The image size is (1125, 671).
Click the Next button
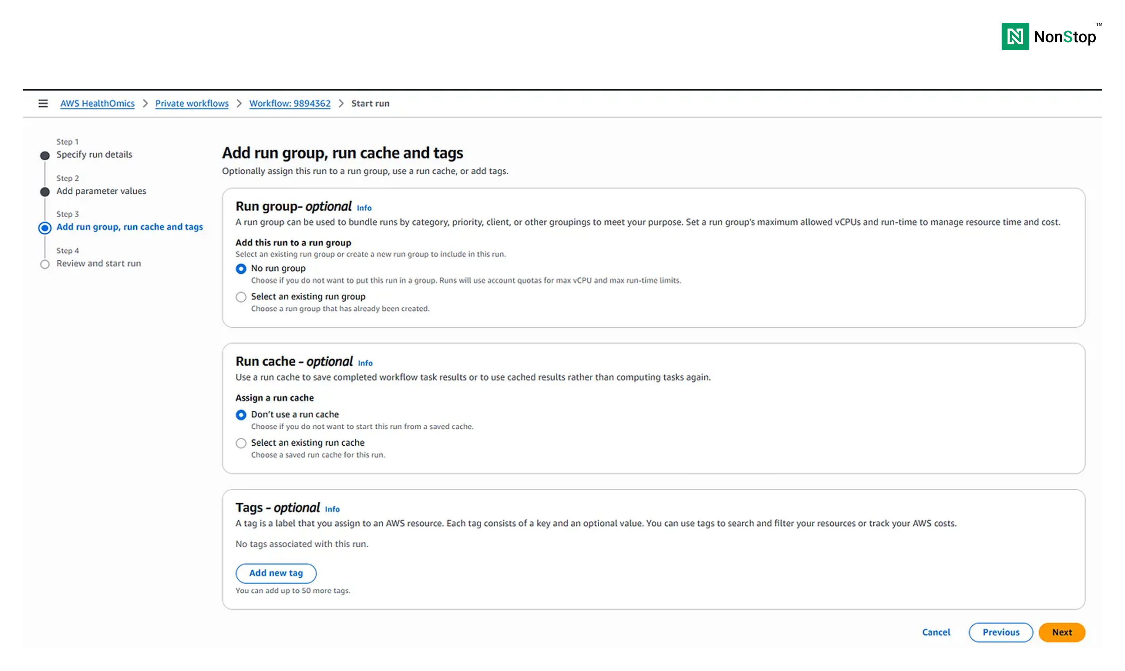click(x=1061, y=632)
